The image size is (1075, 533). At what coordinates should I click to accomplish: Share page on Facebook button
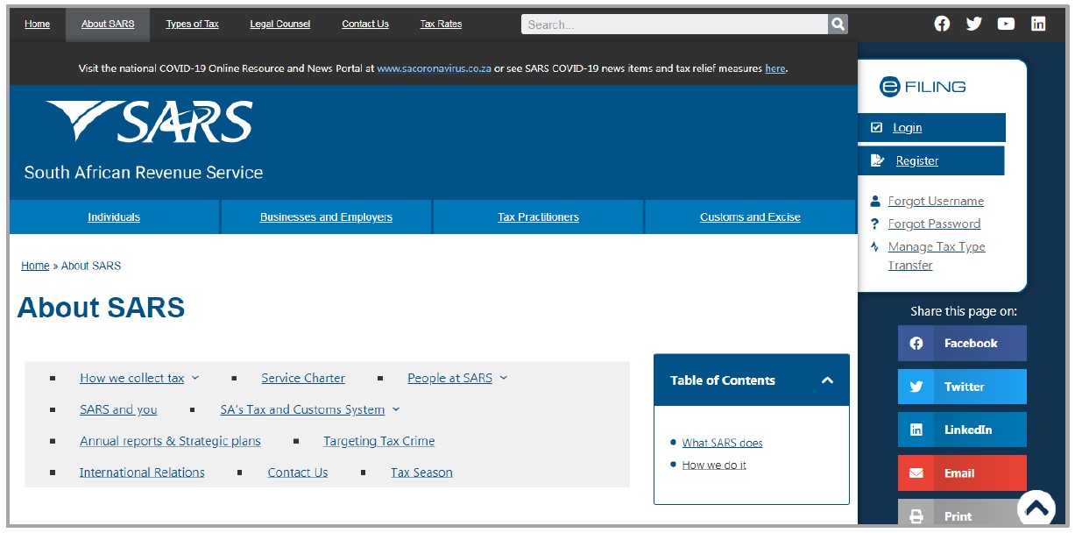pyautogui.click(x=962, y=344)
